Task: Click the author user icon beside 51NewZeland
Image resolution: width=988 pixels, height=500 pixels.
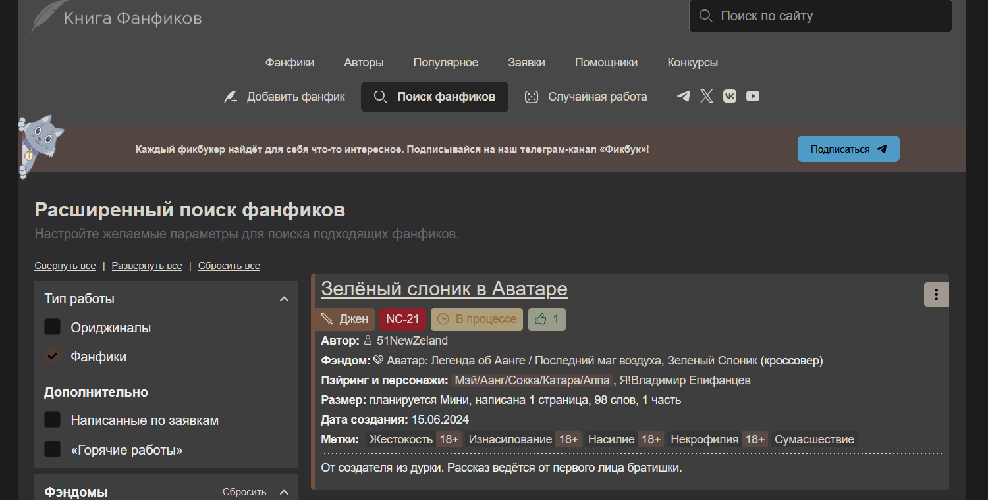Action: tap(368, 340)
